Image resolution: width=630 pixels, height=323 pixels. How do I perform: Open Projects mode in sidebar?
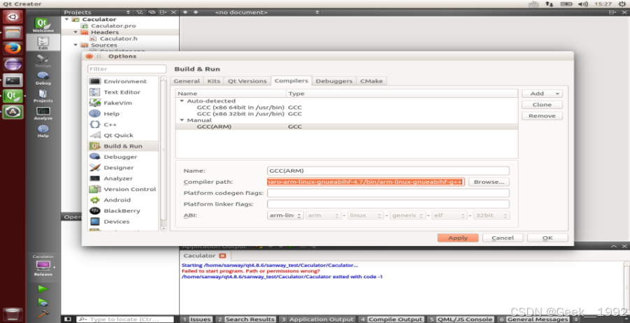click(43, 96)
